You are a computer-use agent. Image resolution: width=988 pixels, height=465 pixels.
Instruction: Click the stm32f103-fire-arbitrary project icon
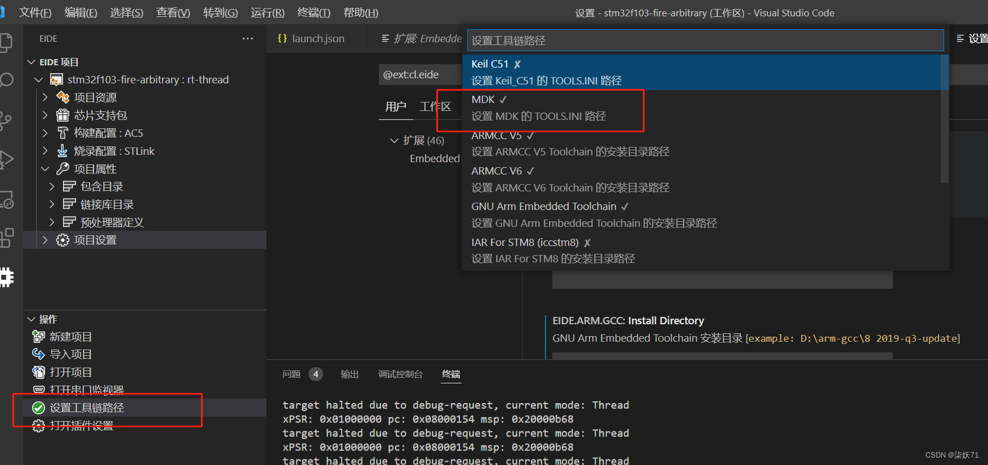click(x=56, y=80)
